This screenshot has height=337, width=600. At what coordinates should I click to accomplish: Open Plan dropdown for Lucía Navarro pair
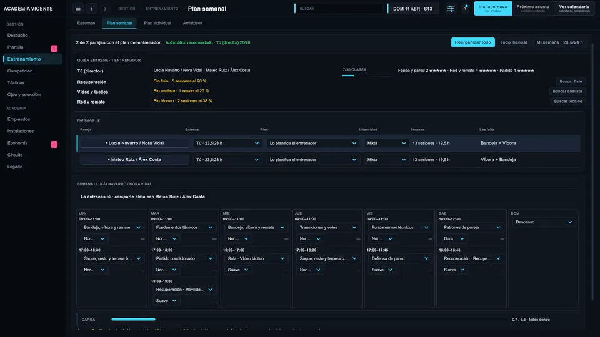312,143
